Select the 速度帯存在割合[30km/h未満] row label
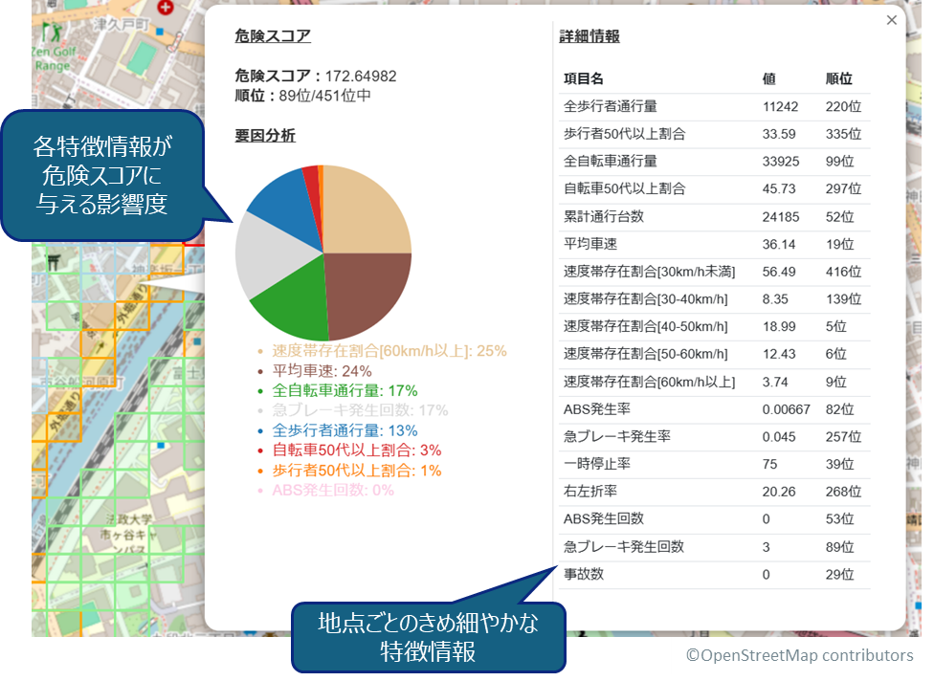The image size is (934, 681). 649,272
